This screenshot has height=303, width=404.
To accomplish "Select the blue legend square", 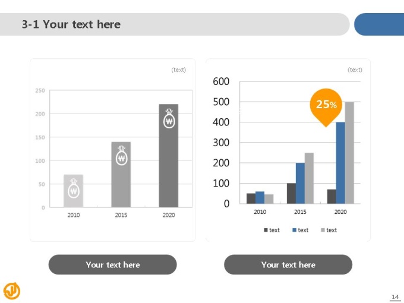I will pos(294,230).
